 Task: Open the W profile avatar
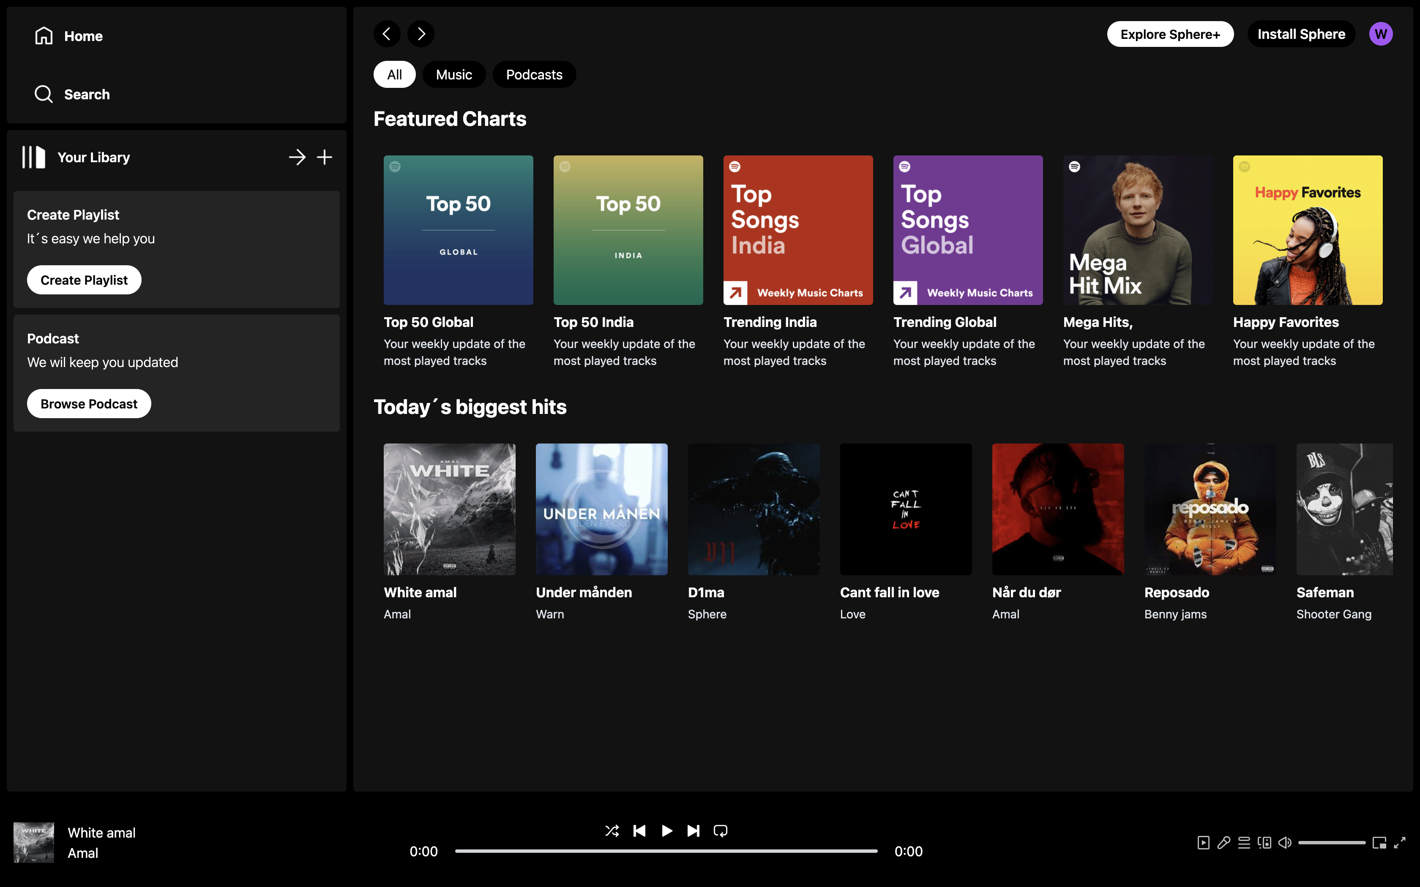[1381, 34]
